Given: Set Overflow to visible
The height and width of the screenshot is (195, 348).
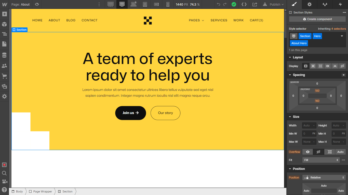Looking at the screenshot, I should coord(307,152).
